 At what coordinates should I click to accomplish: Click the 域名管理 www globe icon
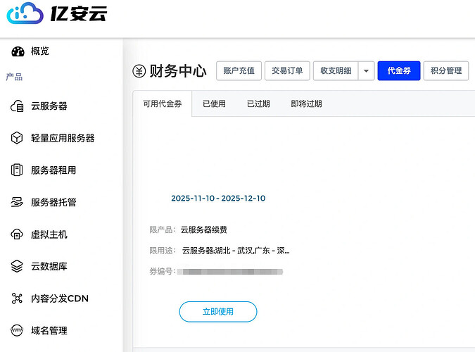pos(18,330)
